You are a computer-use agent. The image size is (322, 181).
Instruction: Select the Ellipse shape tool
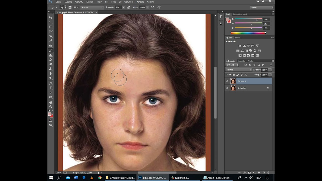pos(51,97)
